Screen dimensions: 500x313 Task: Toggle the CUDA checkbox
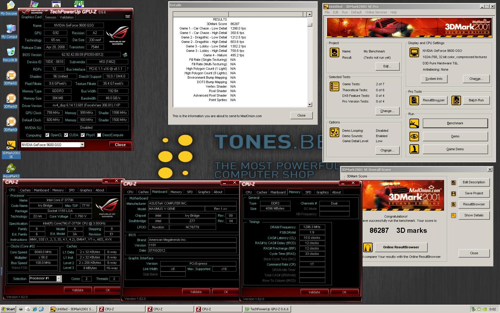[66, 135]
